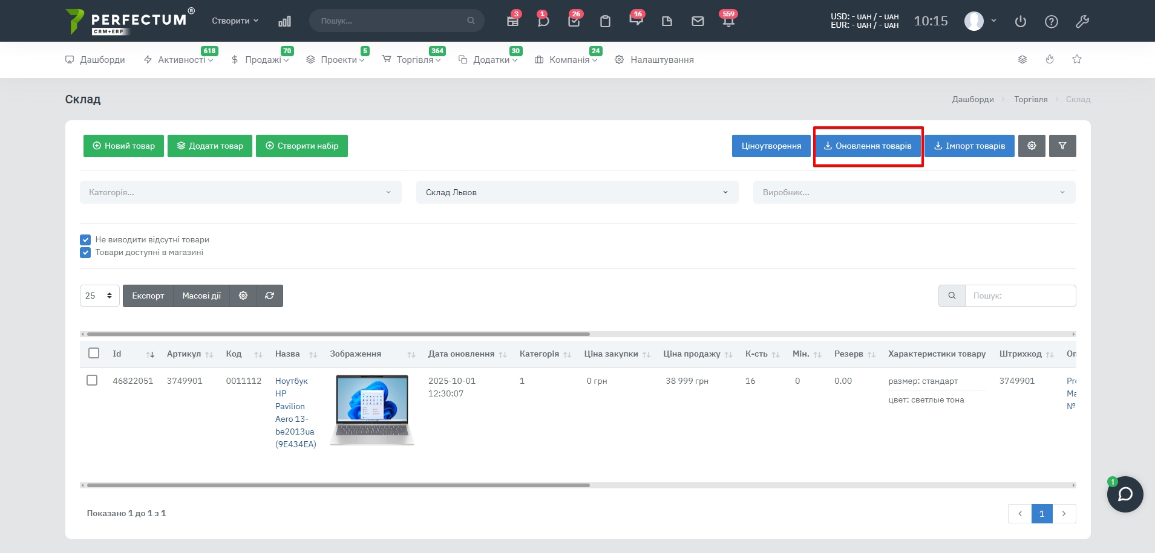Uncheck 'Не виводити відсутні товари' checkbox
The image size is (1155, 553).
click(85, 240)
